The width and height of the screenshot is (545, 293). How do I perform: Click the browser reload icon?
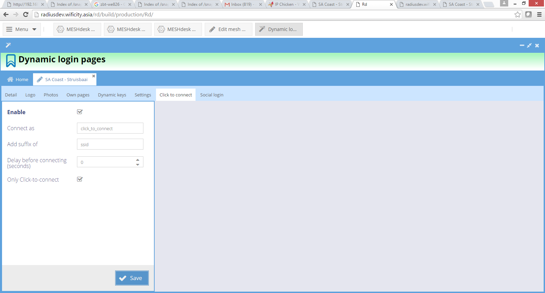pos(26,15)
